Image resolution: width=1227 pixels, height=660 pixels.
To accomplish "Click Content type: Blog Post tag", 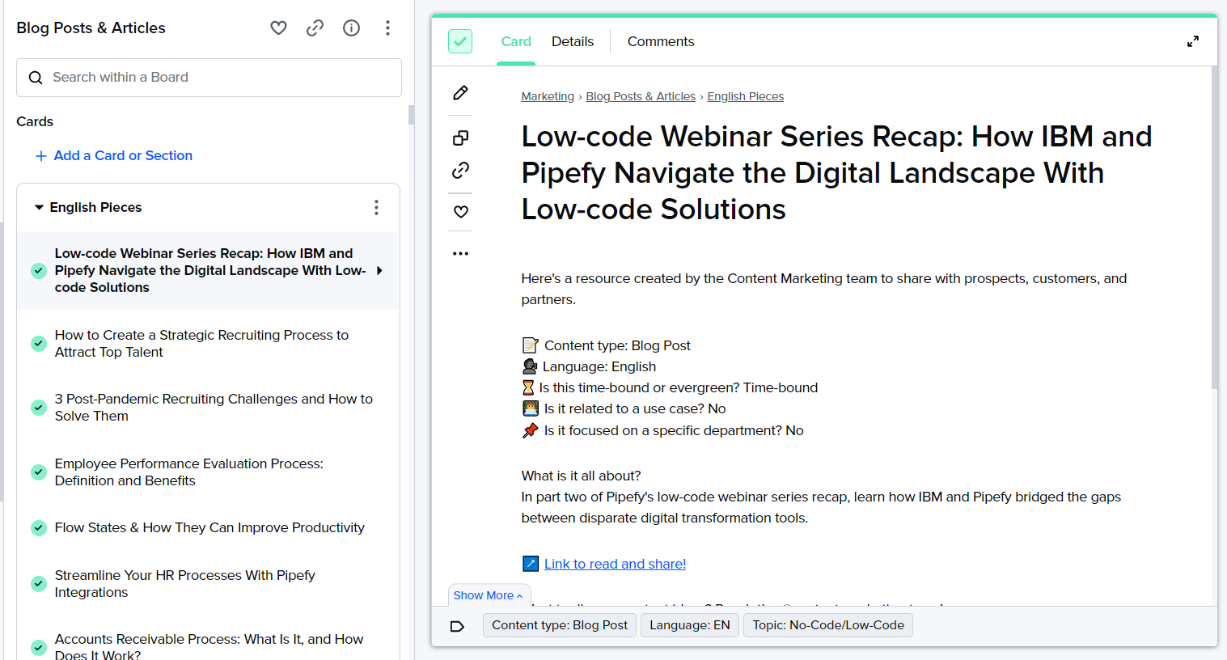I will coord(560,626).
